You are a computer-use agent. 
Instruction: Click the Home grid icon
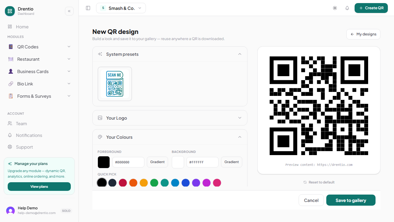(10, 27)
